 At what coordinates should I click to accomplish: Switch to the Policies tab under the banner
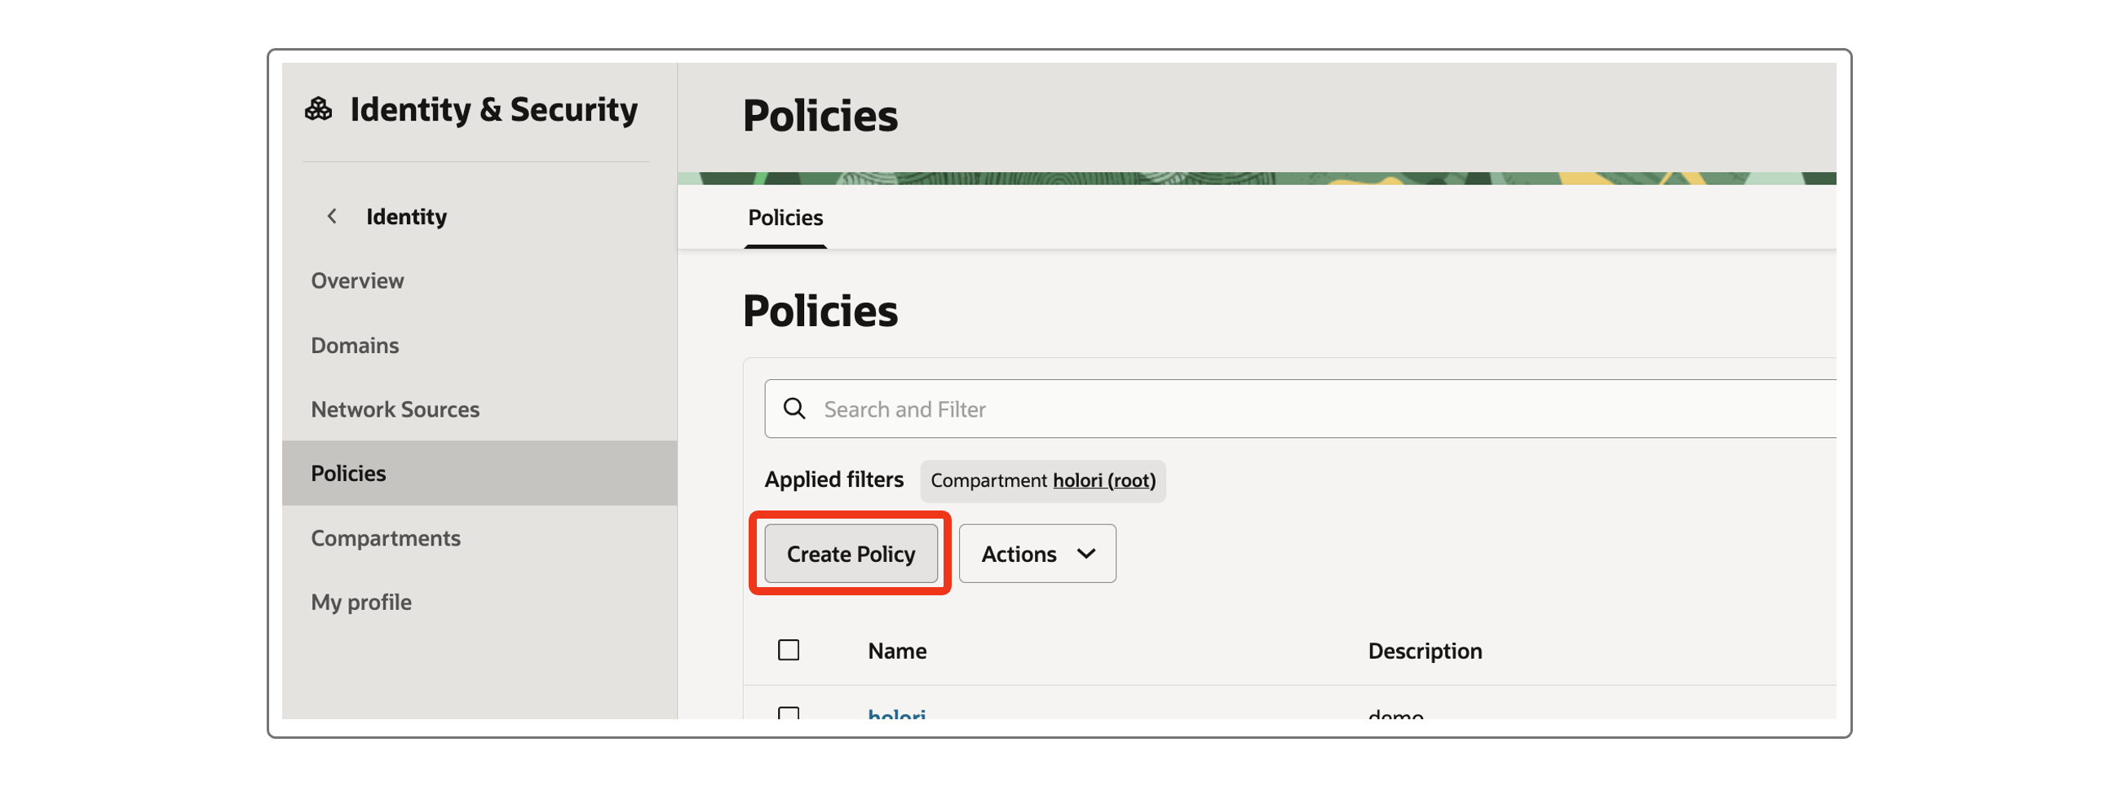(785, 218)
